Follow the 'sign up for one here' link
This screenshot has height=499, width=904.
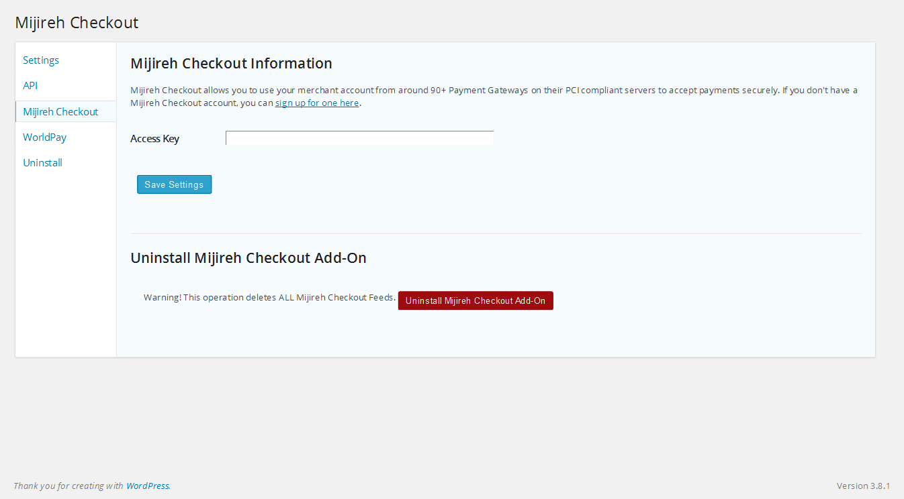[317, 103]
